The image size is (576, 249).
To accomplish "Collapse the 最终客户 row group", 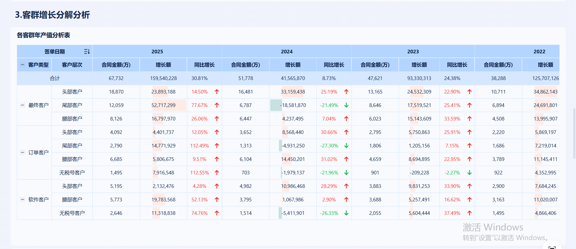I will (23, 105).
